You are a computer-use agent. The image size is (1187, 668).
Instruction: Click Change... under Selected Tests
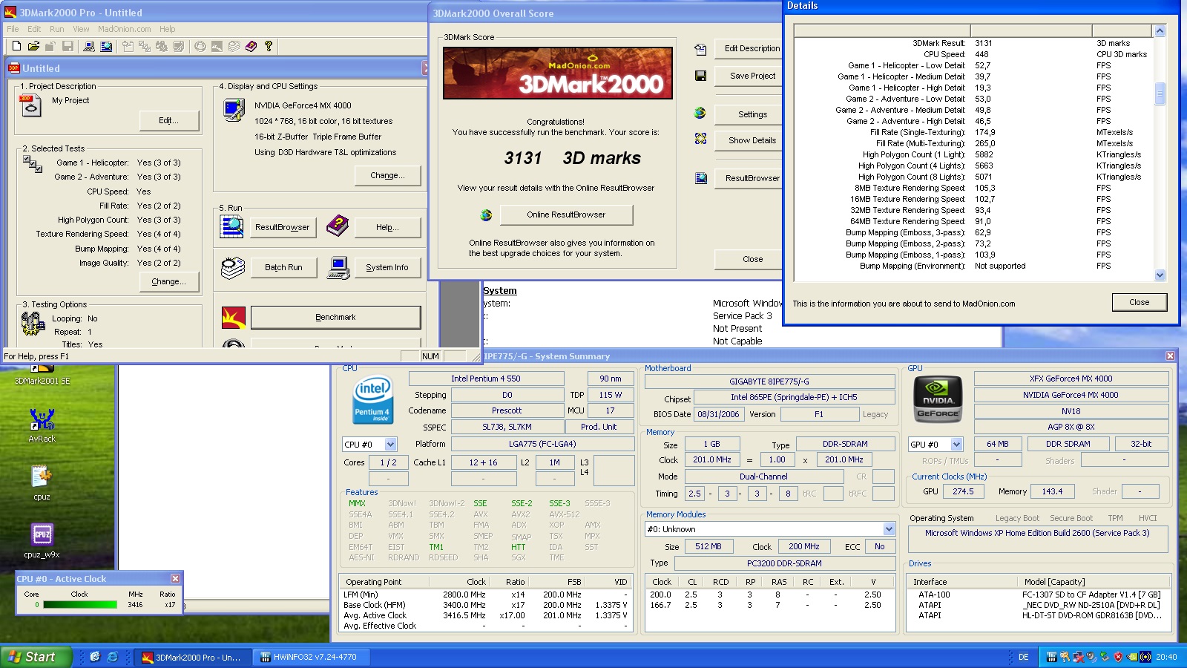(x=169, y=281)
